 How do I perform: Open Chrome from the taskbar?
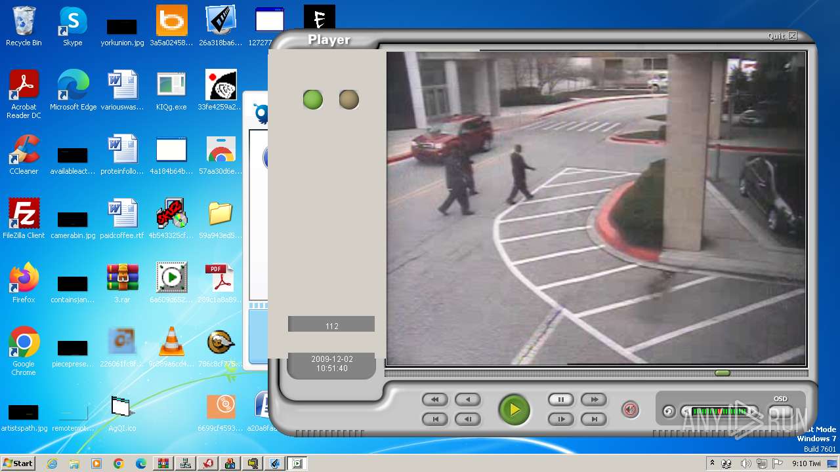point(119,463)
